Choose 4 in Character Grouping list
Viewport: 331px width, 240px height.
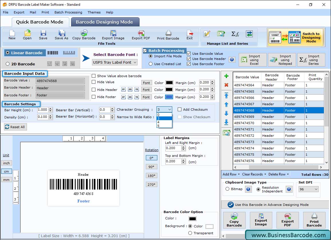(x=164, y=122)
